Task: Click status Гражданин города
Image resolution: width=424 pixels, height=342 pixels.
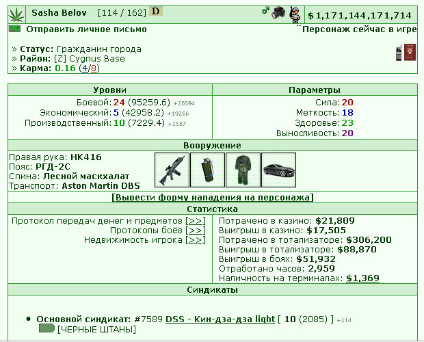Action: click(x=99, y=49)
